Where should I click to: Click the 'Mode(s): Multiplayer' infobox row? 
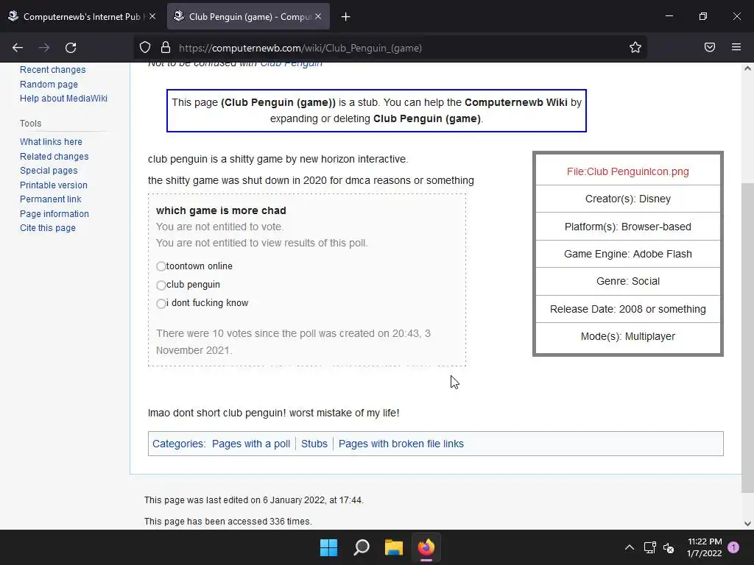pyautogui.click(x=627, y=336)
